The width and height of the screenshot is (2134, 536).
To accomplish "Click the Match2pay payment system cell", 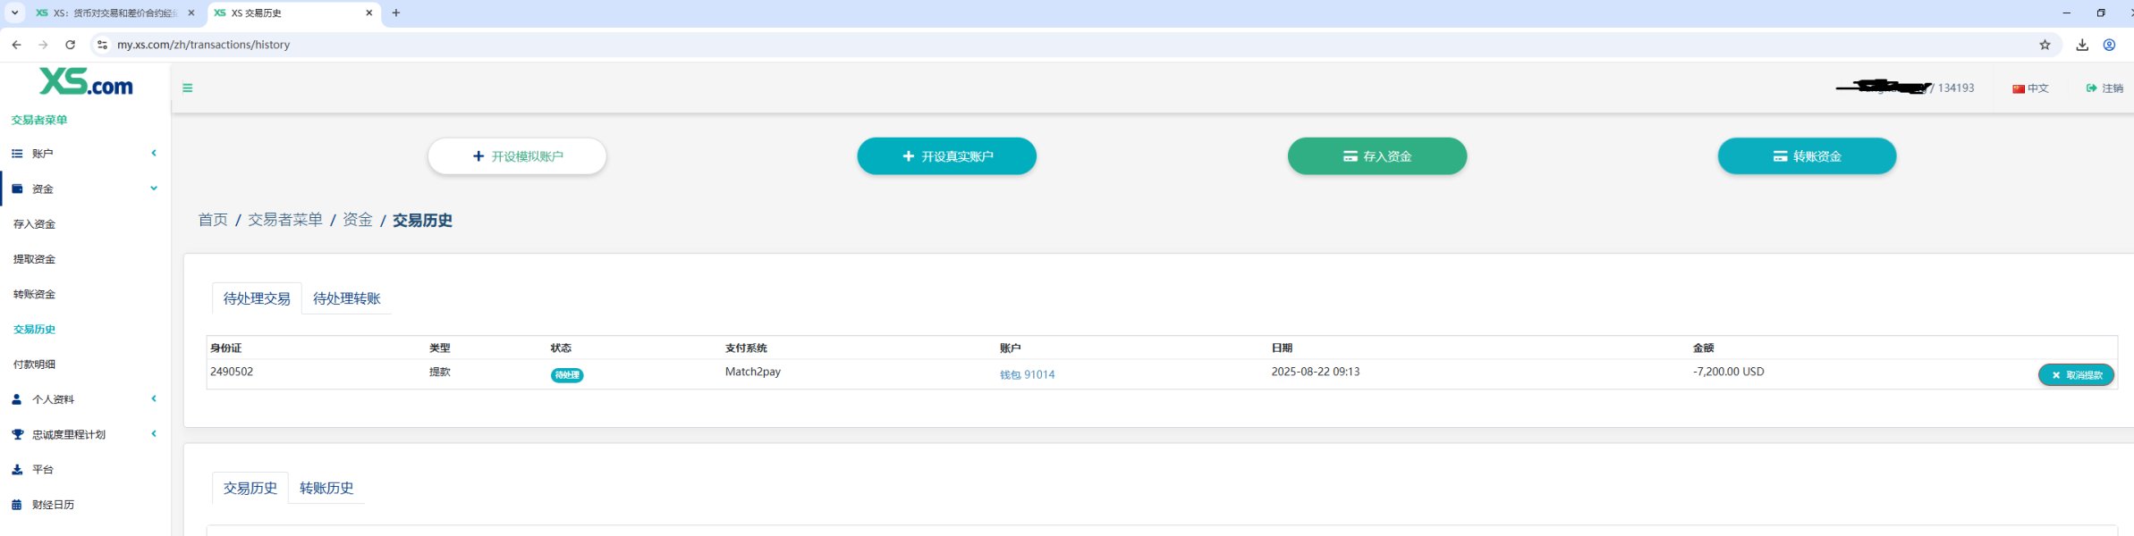I will [x=753, y=372].
